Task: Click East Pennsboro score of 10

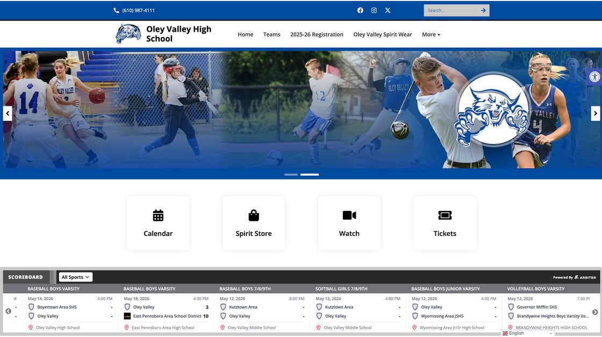Action: click(206, 316)
